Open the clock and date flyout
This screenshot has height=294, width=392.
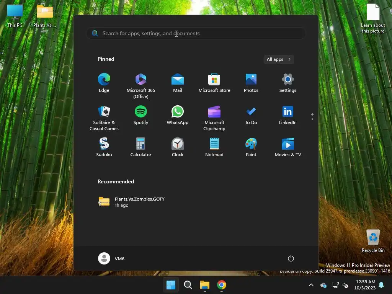point(365,285)
